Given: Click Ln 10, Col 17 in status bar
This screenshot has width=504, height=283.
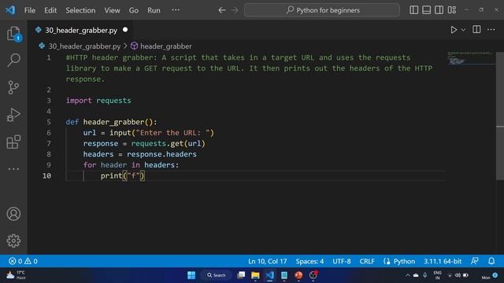Looking at the screenshot, I should (268, 261).
